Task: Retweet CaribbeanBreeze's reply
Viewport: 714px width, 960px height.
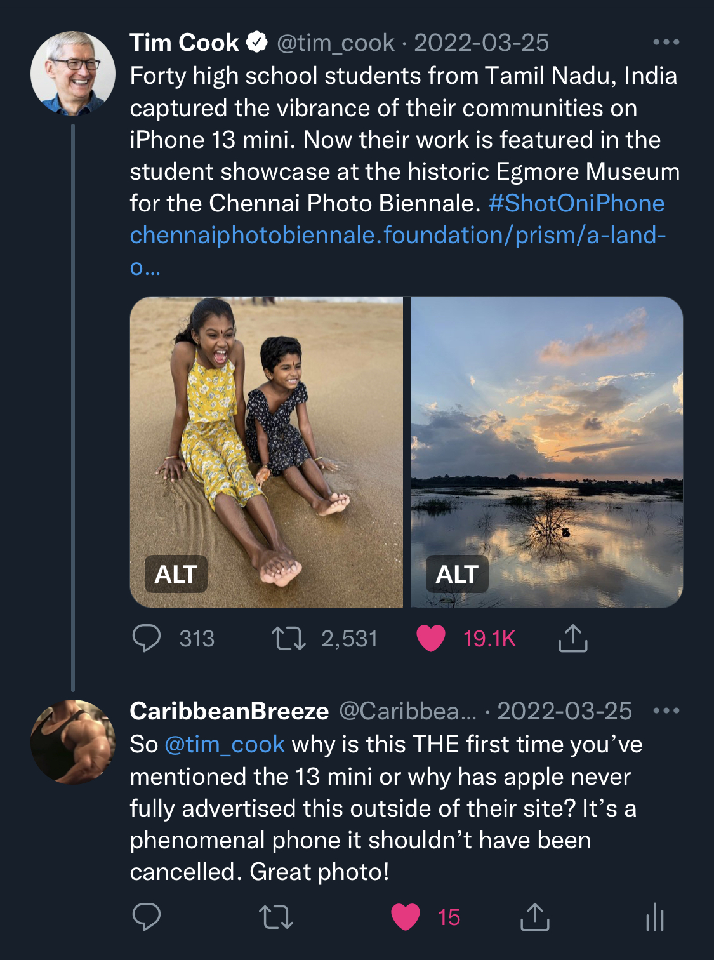Action: click(276, 917)
